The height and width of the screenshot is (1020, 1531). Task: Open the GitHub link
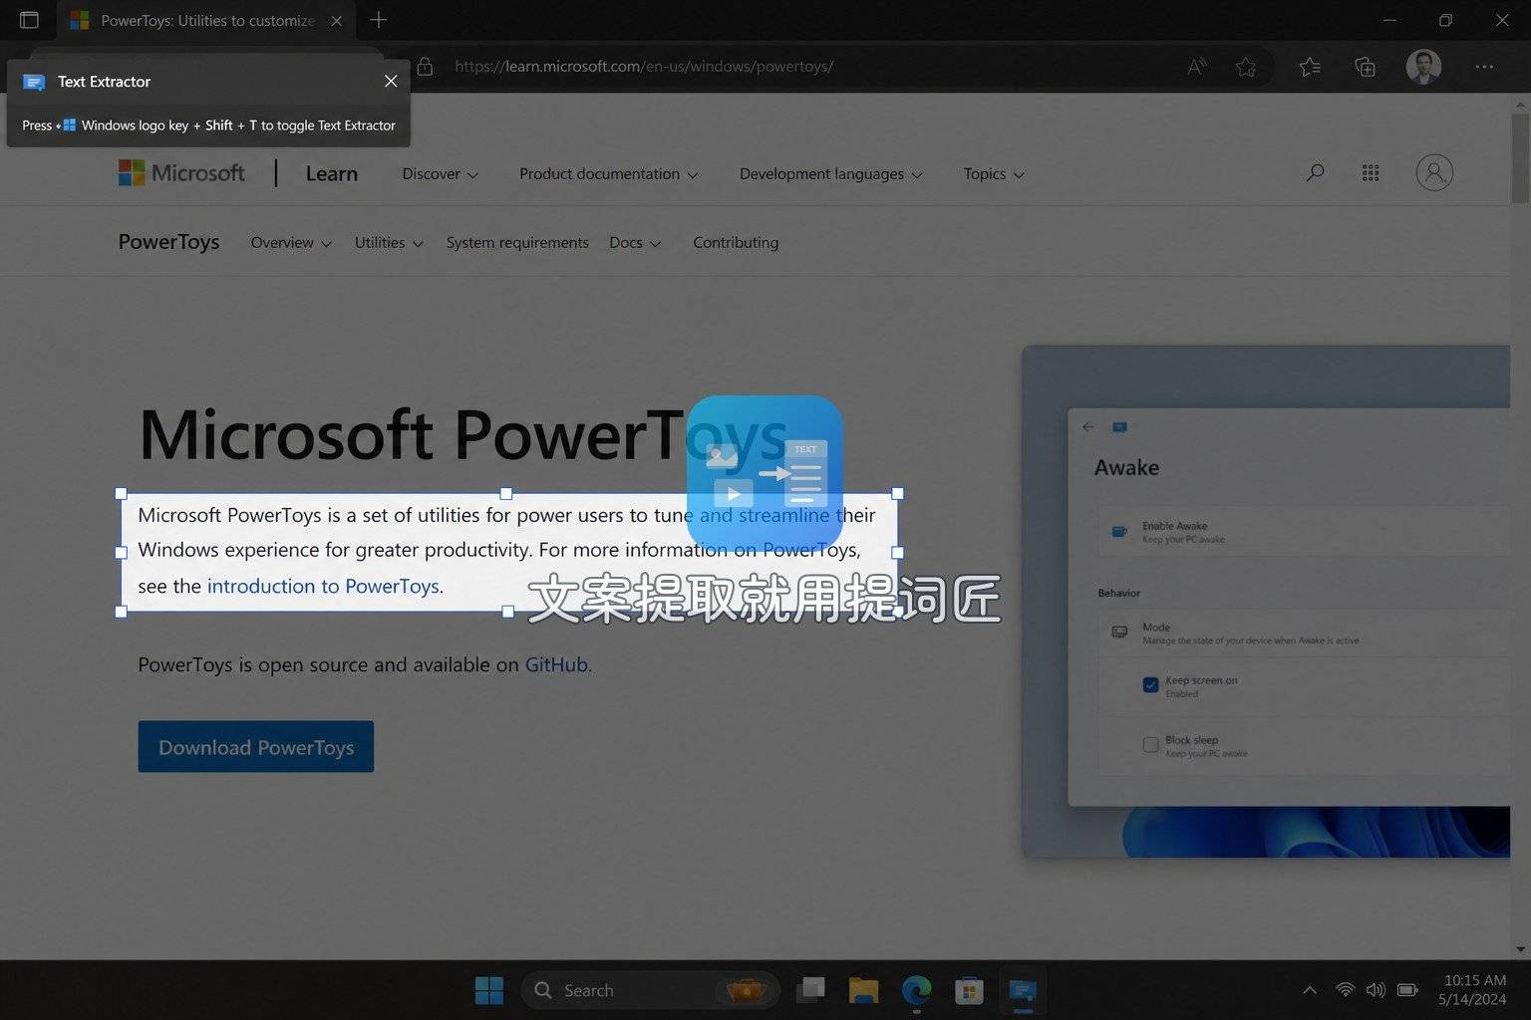556,664
